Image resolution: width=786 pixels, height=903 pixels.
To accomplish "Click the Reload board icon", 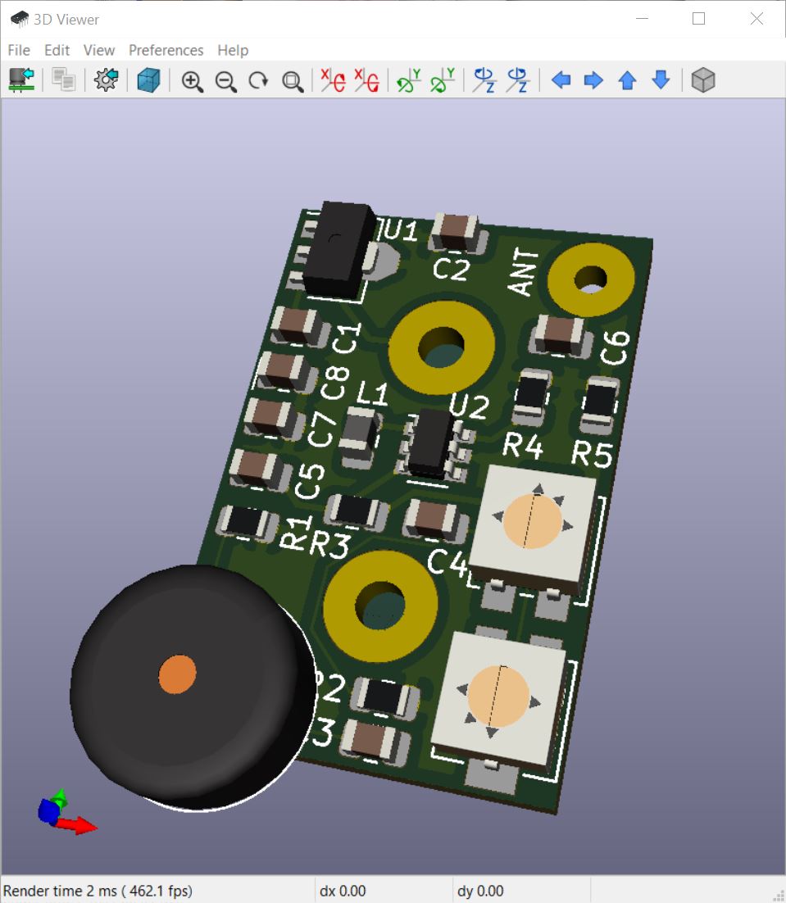I will pos(22,80).
